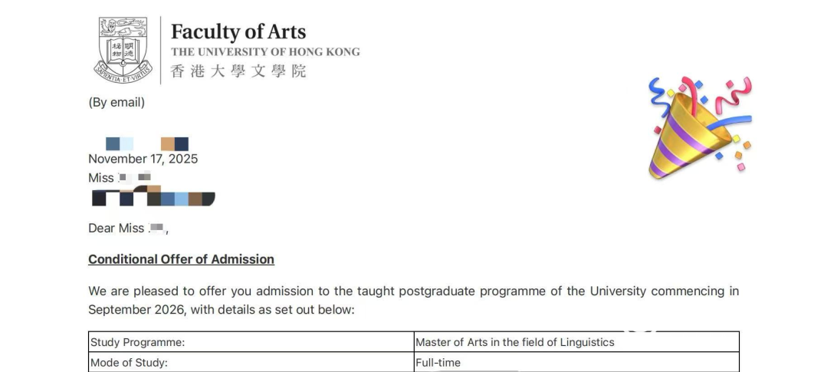The image size is (824, 372).
Task: Click the "Mode of Study:" table cell
Action: (129, 363)
